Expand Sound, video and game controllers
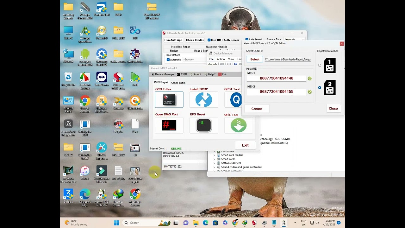 click(214, 167)
